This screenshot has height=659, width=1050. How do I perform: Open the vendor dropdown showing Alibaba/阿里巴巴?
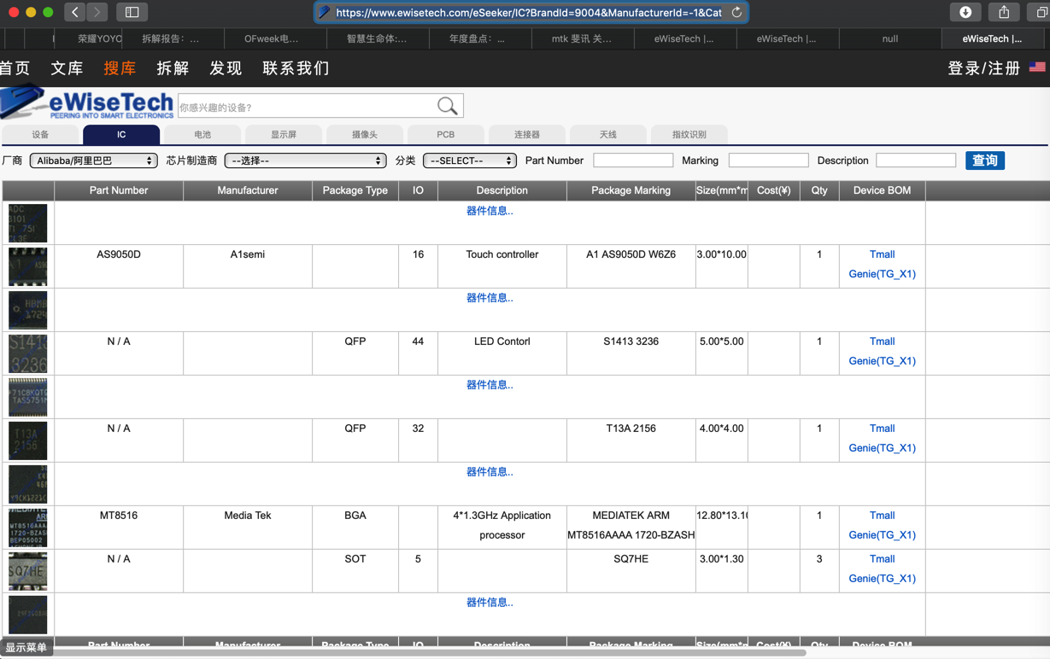pos(93,160)
